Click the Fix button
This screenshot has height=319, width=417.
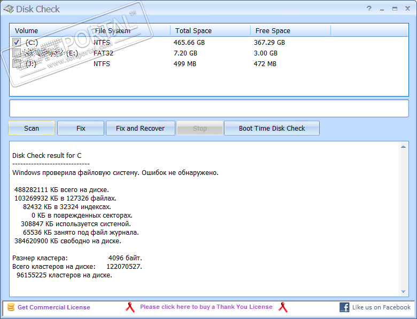pos(81,128)
